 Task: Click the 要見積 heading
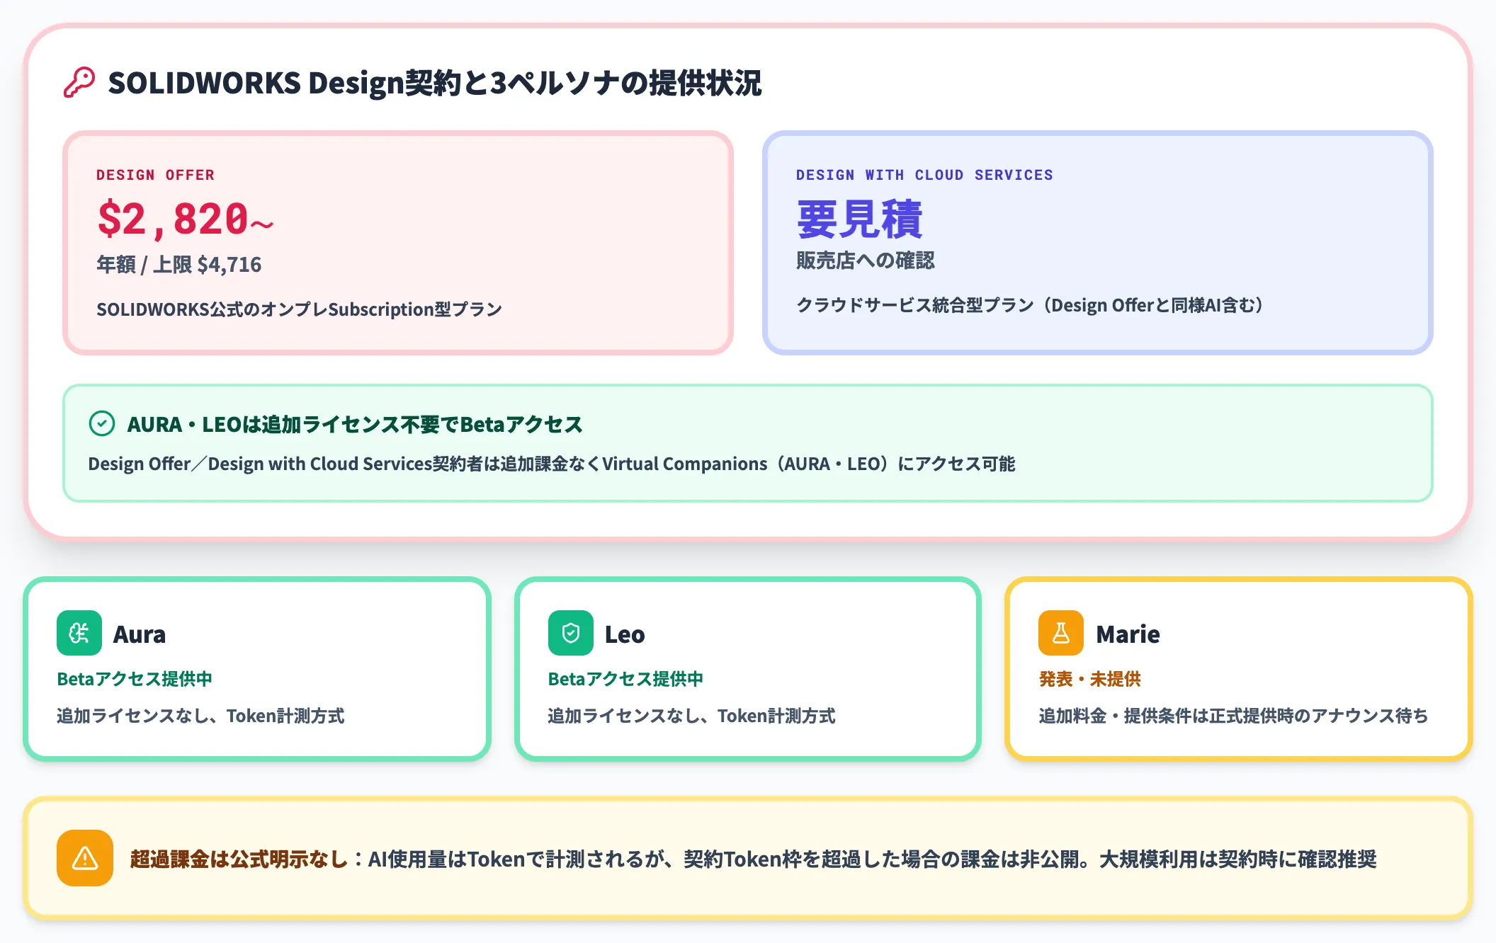859,219
